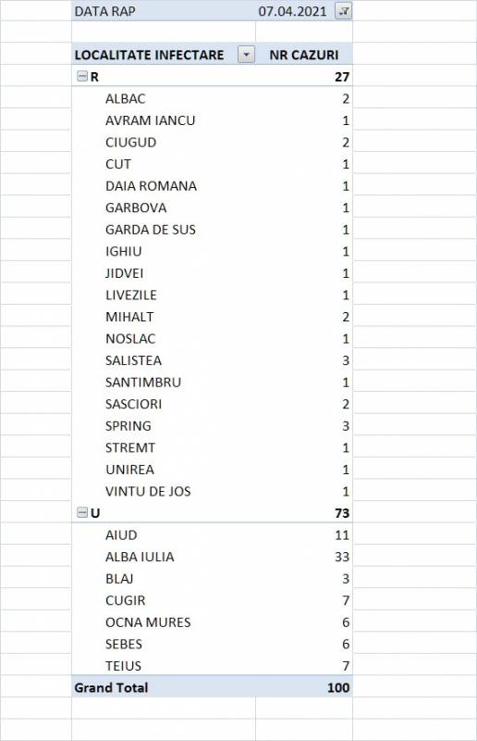Select the NR CAZURI header cell

pos(304,55)
